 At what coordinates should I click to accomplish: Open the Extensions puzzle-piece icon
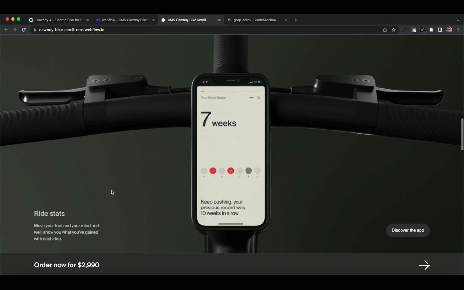431,30
